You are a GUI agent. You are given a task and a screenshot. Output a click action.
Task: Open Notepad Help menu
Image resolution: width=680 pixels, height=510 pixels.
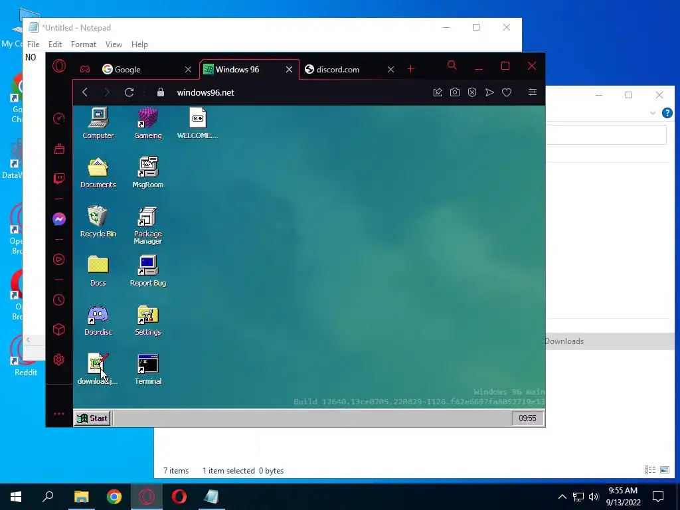139,44
